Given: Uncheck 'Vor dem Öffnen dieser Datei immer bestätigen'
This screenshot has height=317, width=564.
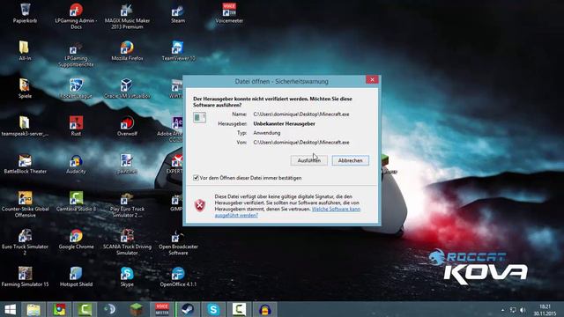Looking at the screenshot, I should 196,178.
